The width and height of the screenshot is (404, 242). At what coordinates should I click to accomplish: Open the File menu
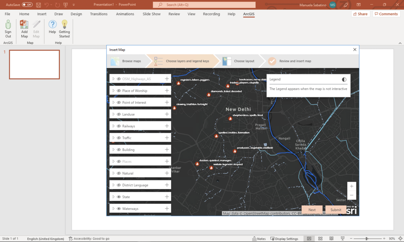coord(7,14)
